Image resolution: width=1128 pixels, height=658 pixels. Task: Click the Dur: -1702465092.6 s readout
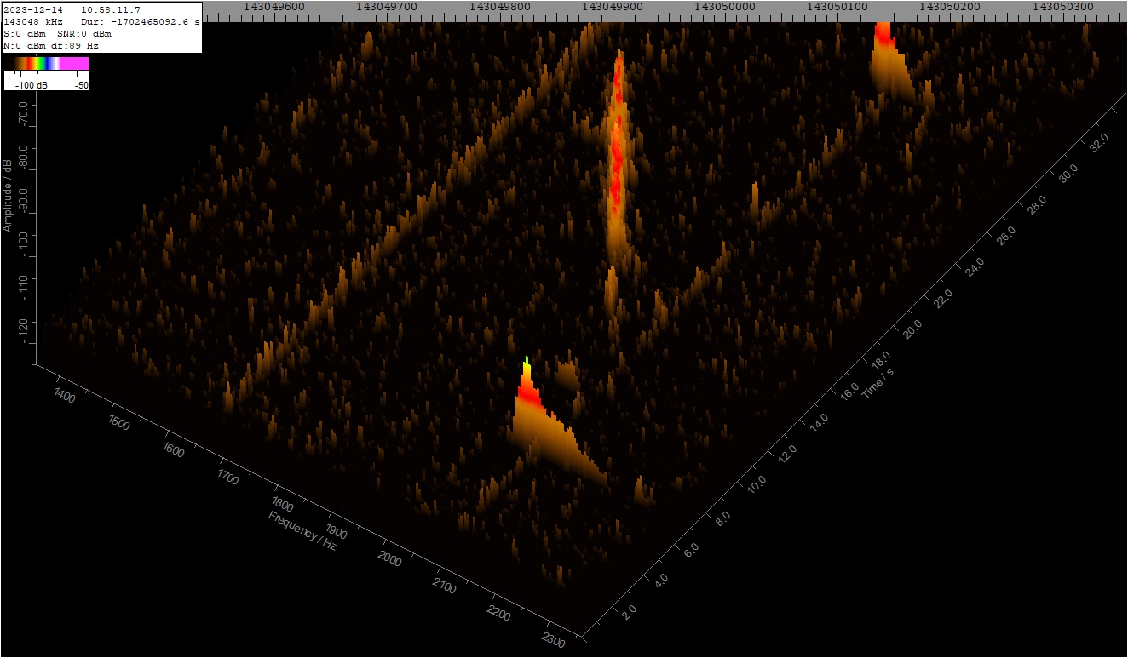(141, 22)
